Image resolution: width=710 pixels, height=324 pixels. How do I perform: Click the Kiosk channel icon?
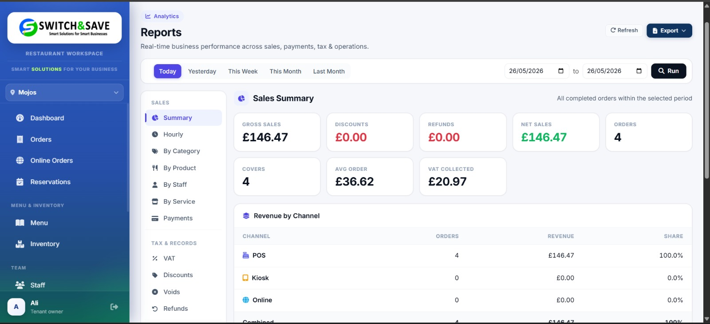point(245,278)
